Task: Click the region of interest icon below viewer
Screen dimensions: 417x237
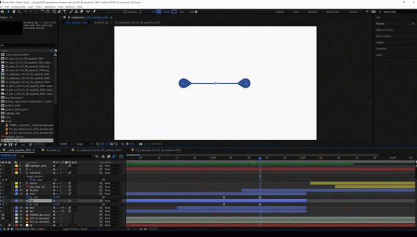Action: [x=111, y=144]
